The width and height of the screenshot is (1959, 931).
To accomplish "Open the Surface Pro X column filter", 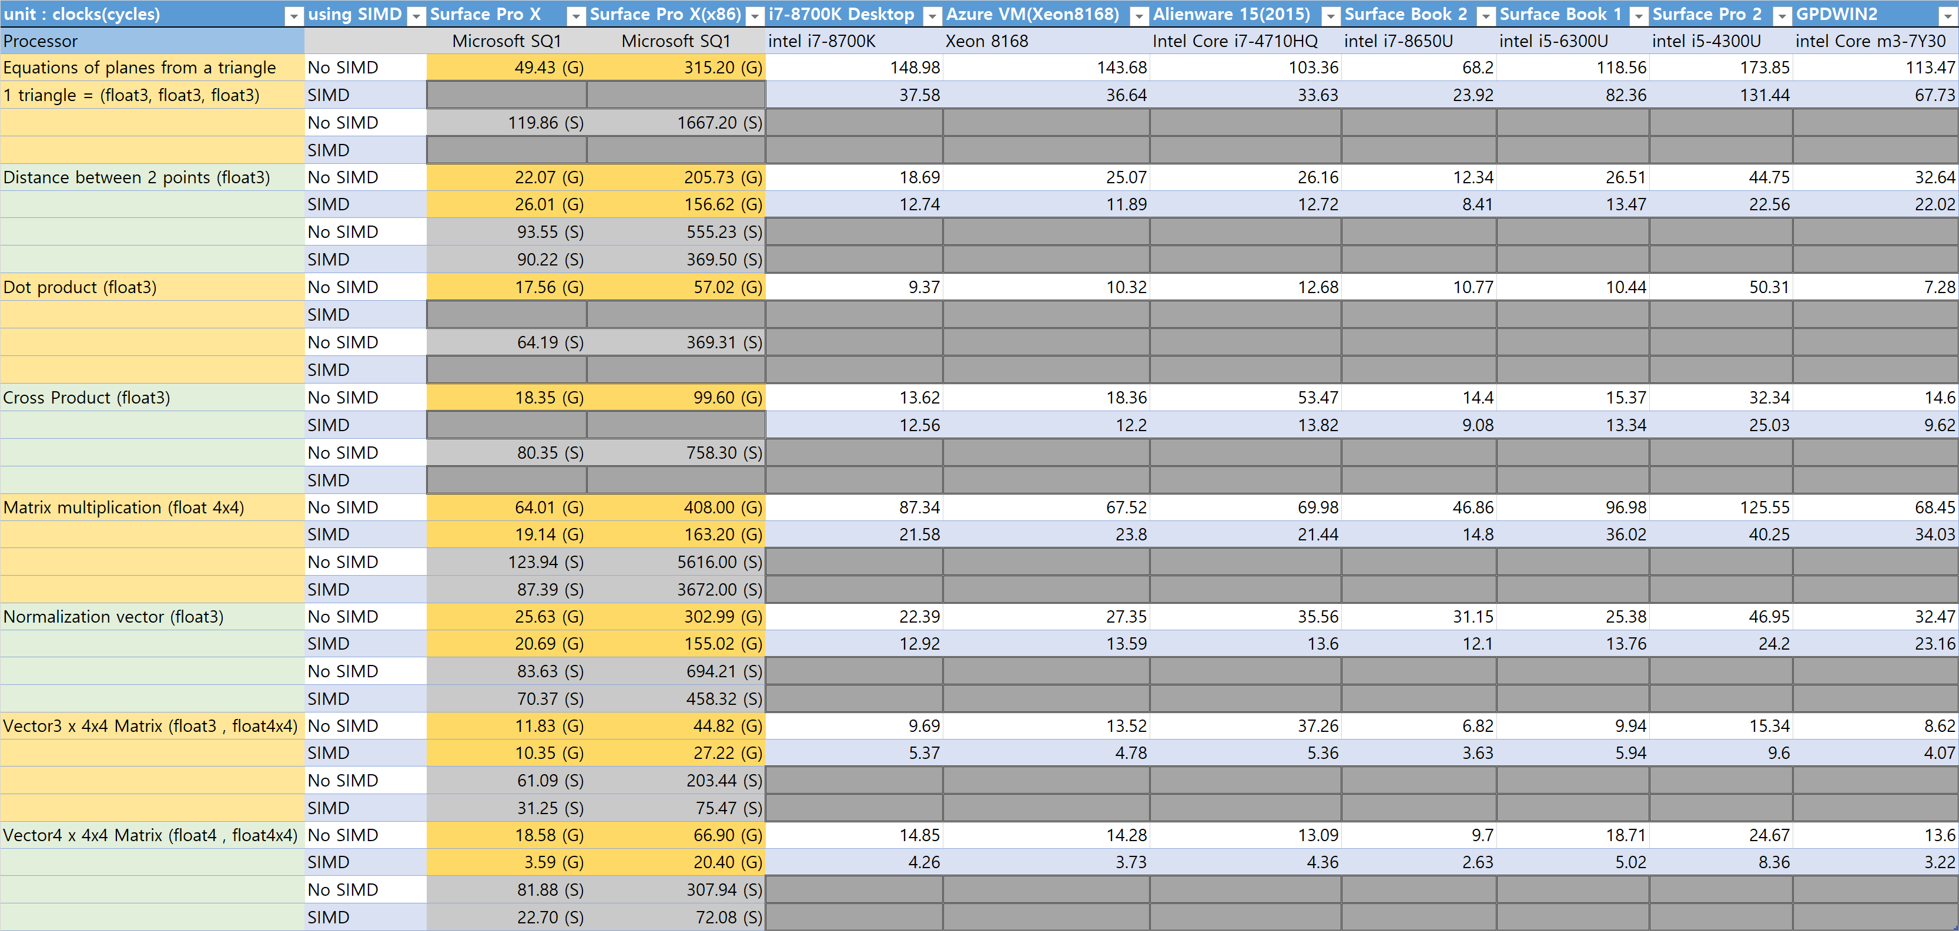I will pyautogui.click(x=577, y=16).
